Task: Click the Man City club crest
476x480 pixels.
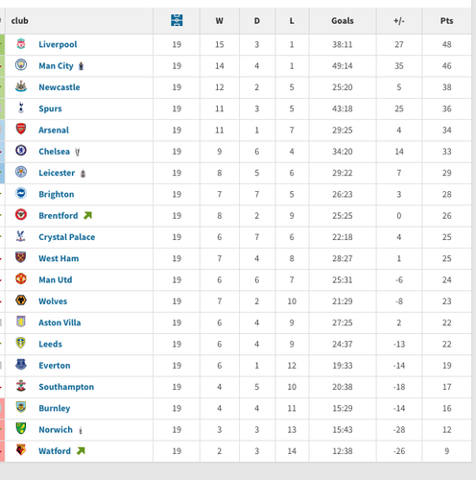Action: pos(21,65)
